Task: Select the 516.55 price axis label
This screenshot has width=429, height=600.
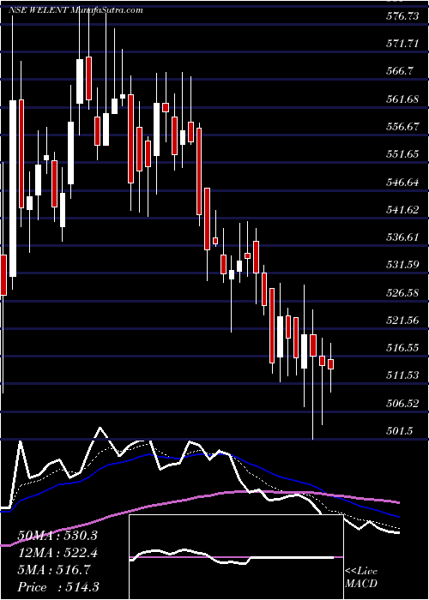Action: 402,348
